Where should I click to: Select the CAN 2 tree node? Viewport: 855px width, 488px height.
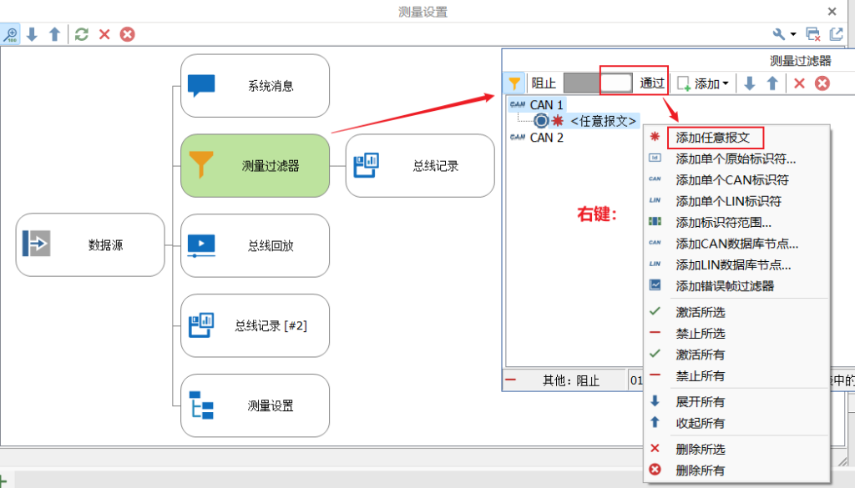click(546, 138)
